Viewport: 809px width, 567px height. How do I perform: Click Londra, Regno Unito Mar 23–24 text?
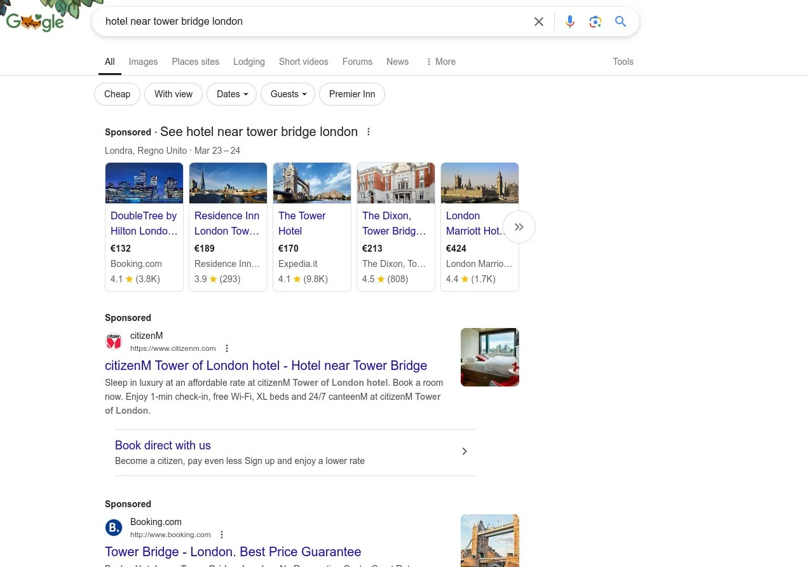point(173,151)
